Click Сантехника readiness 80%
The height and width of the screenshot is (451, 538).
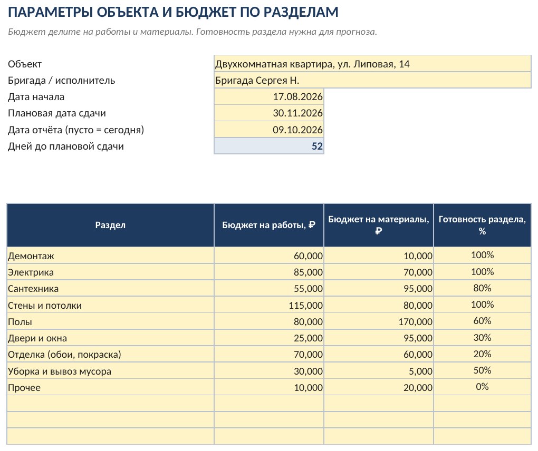pyautogui.click(x=482, y=289)
